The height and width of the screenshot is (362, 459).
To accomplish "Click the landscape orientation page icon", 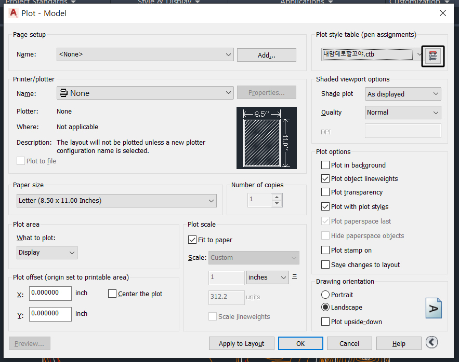I will [434, 308].
